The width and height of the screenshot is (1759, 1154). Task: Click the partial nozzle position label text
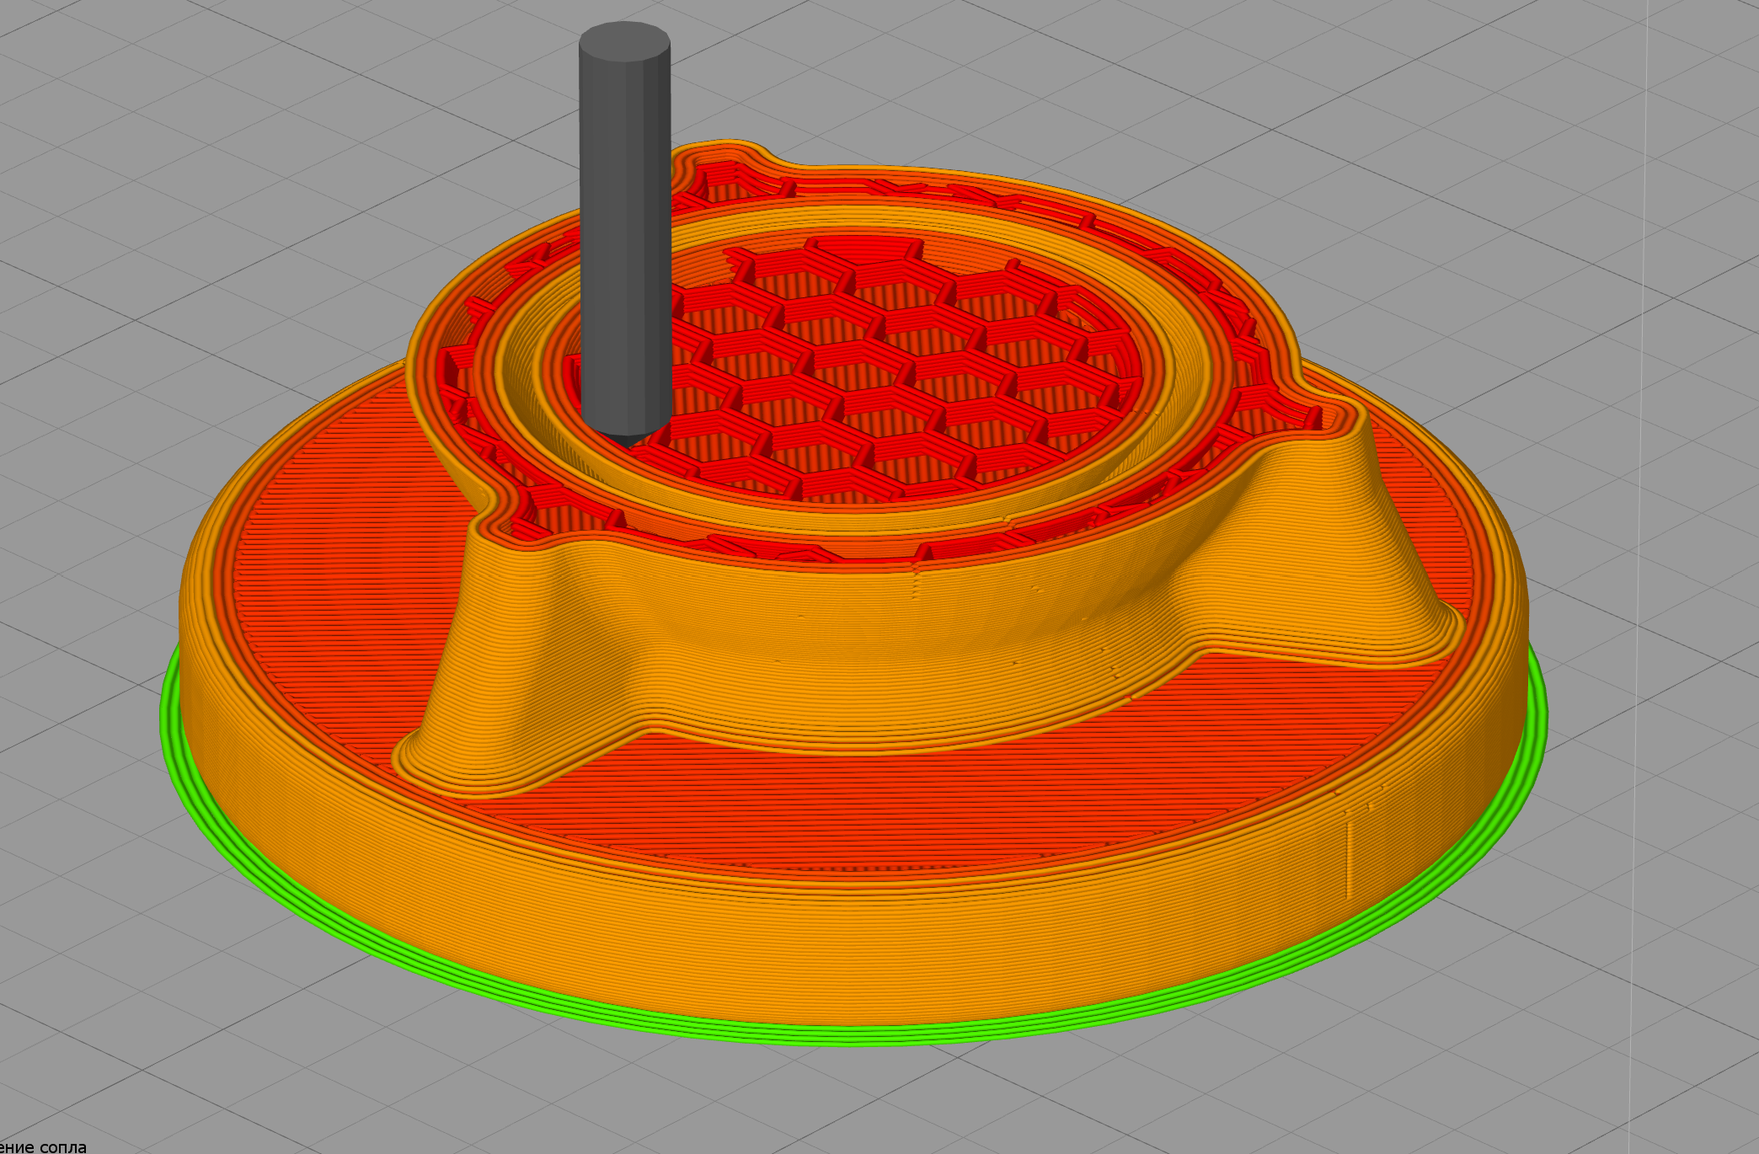point(42,1146)
